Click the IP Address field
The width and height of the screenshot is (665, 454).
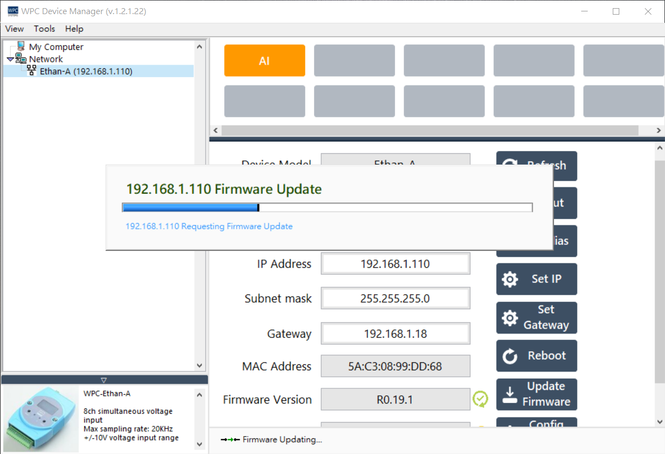pyautogui.click(x=395, y=264)
